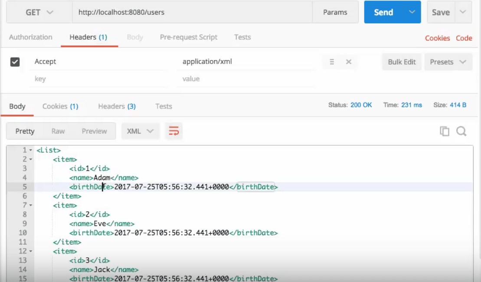Click the birthDate line at line 10
The height and width of the screenshot is (282, 481).
pos(173,233)
